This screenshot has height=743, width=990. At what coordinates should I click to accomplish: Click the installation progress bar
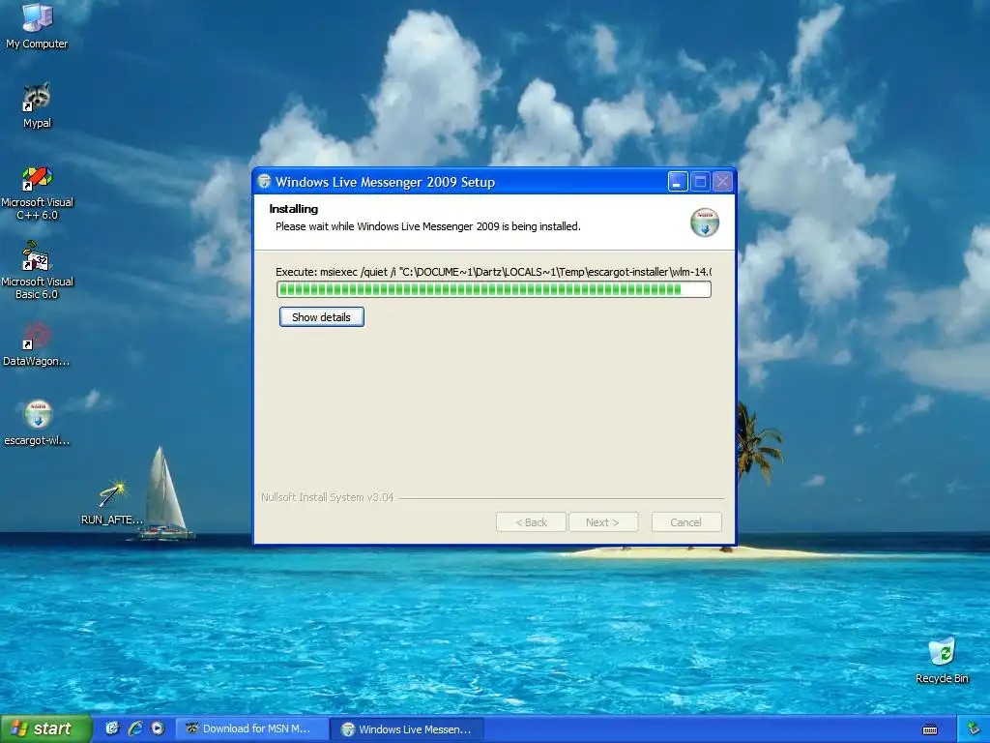pos(494,289)
